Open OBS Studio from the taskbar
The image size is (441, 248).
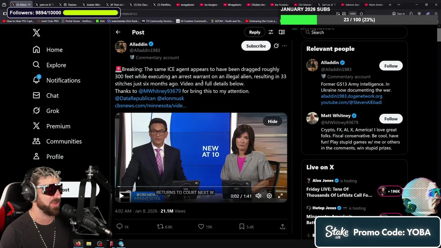(x=100, y=244)
